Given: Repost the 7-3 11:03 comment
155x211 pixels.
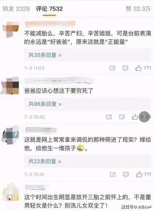Looking at the screenshot, I should 112,68.
